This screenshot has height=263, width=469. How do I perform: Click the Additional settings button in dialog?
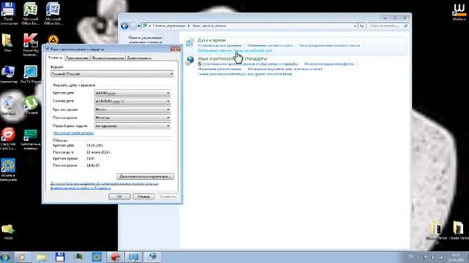click(145, 177)
